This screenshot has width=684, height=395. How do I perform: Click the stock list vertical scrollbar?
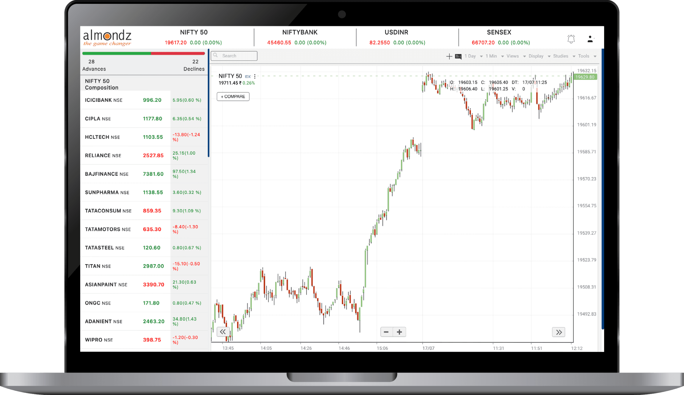209,103
